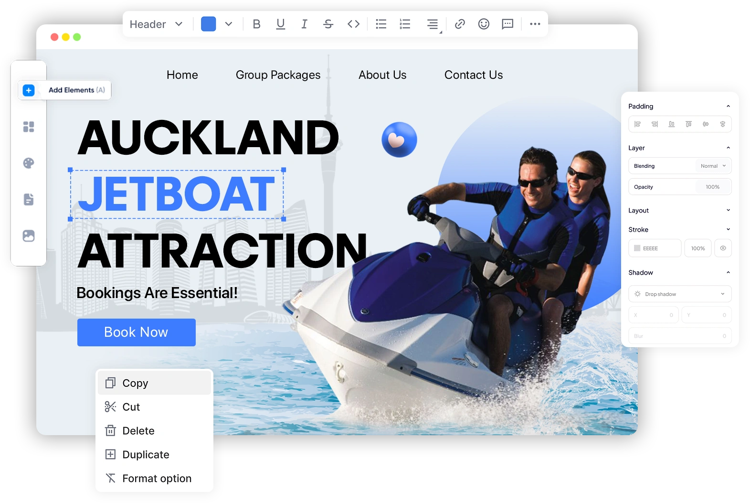Insert code block with brackets icon
The height and width of the screenshot is (503, 750).
353,24
